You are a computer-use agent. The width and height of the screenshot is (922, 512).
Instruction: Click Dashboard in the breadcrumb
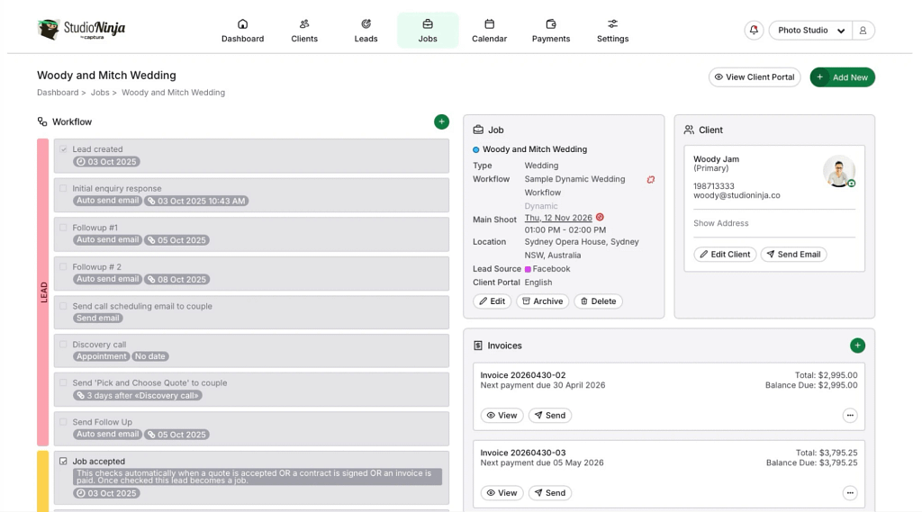[x=58, y=93]
